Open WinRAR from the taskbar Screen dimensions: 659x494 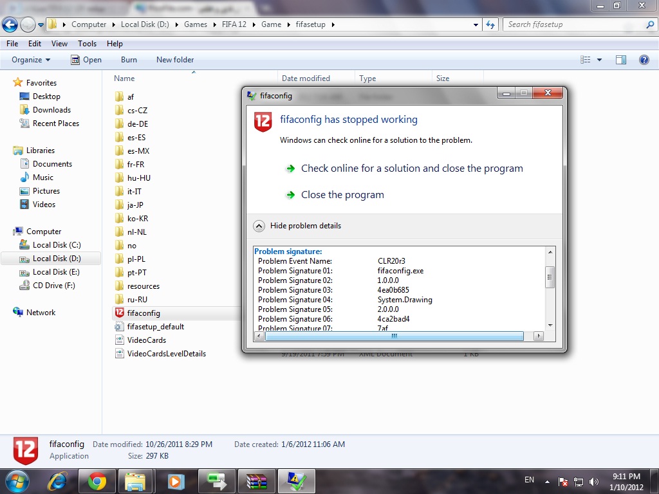(x=257, y=481)
